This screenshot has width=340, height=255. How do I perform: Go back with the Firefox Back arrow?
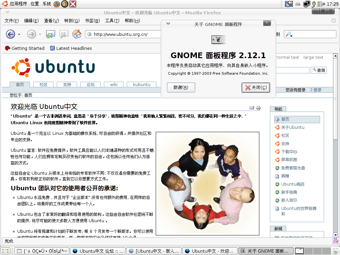click(10, 34)
